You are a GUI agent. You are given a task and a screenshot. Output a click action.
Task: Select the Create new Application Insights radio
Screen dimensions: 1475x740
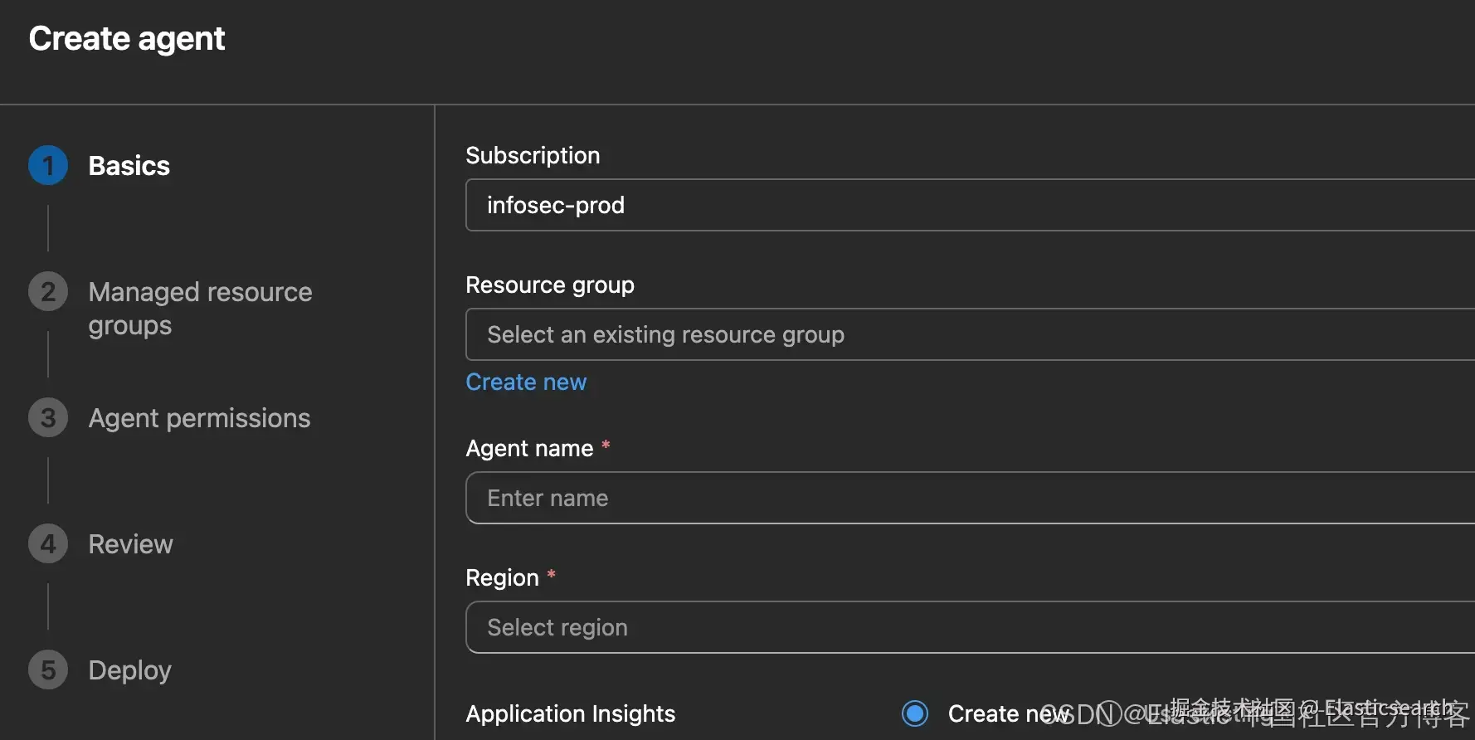click(x=915, y=713)
